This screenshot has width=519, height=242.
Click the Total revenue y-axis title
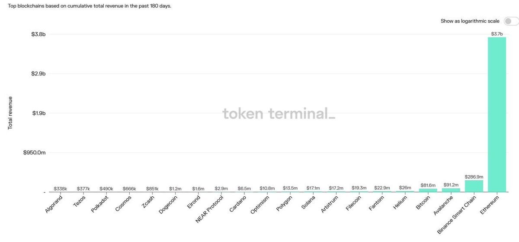pos(10,113)
